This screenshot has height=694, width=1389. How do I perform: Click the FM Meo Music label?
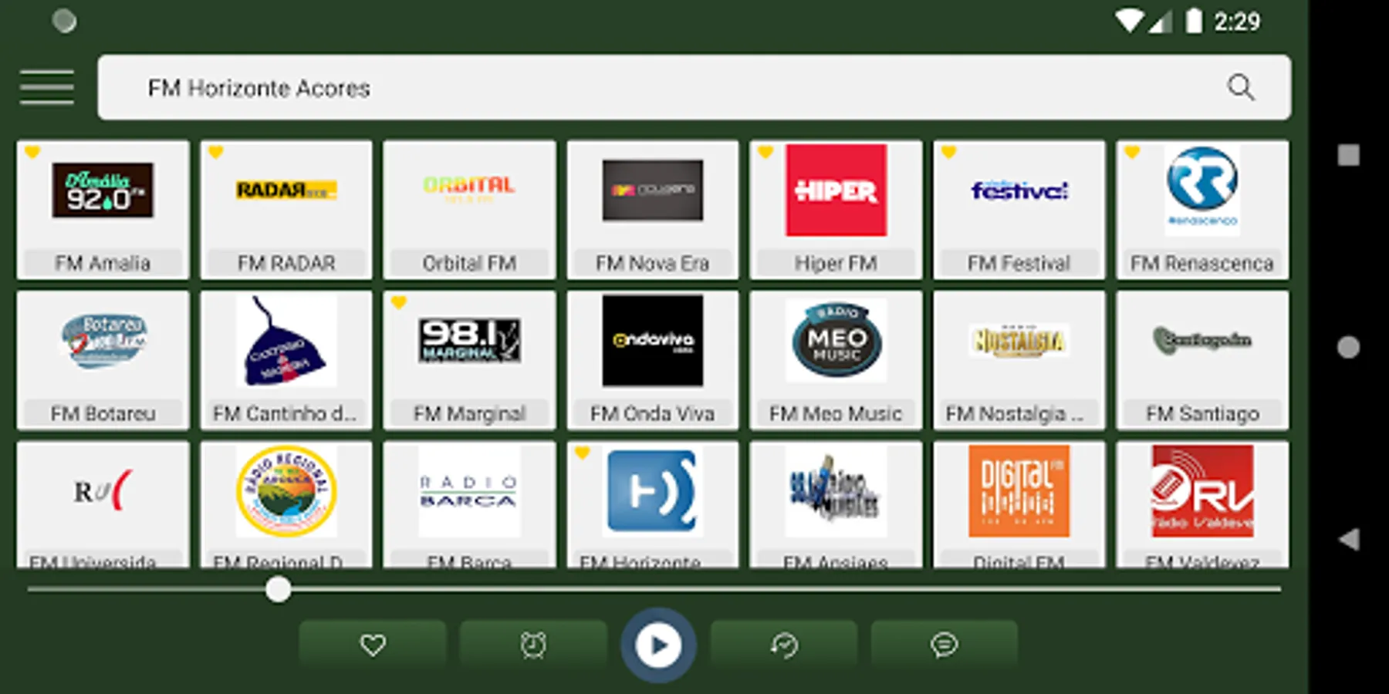[836, 414]
